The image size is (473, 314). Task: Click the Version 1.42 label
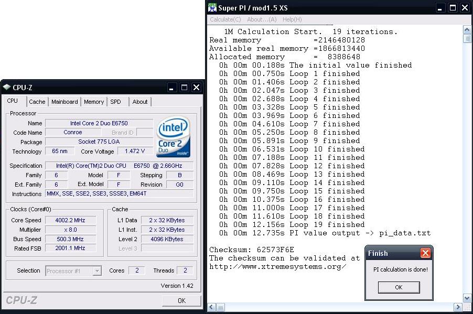click(177, 286)
